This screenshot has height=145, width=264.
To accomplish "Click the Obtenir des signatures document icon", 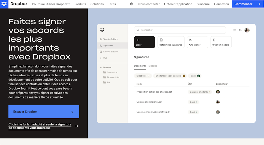I will coord(161,40).
